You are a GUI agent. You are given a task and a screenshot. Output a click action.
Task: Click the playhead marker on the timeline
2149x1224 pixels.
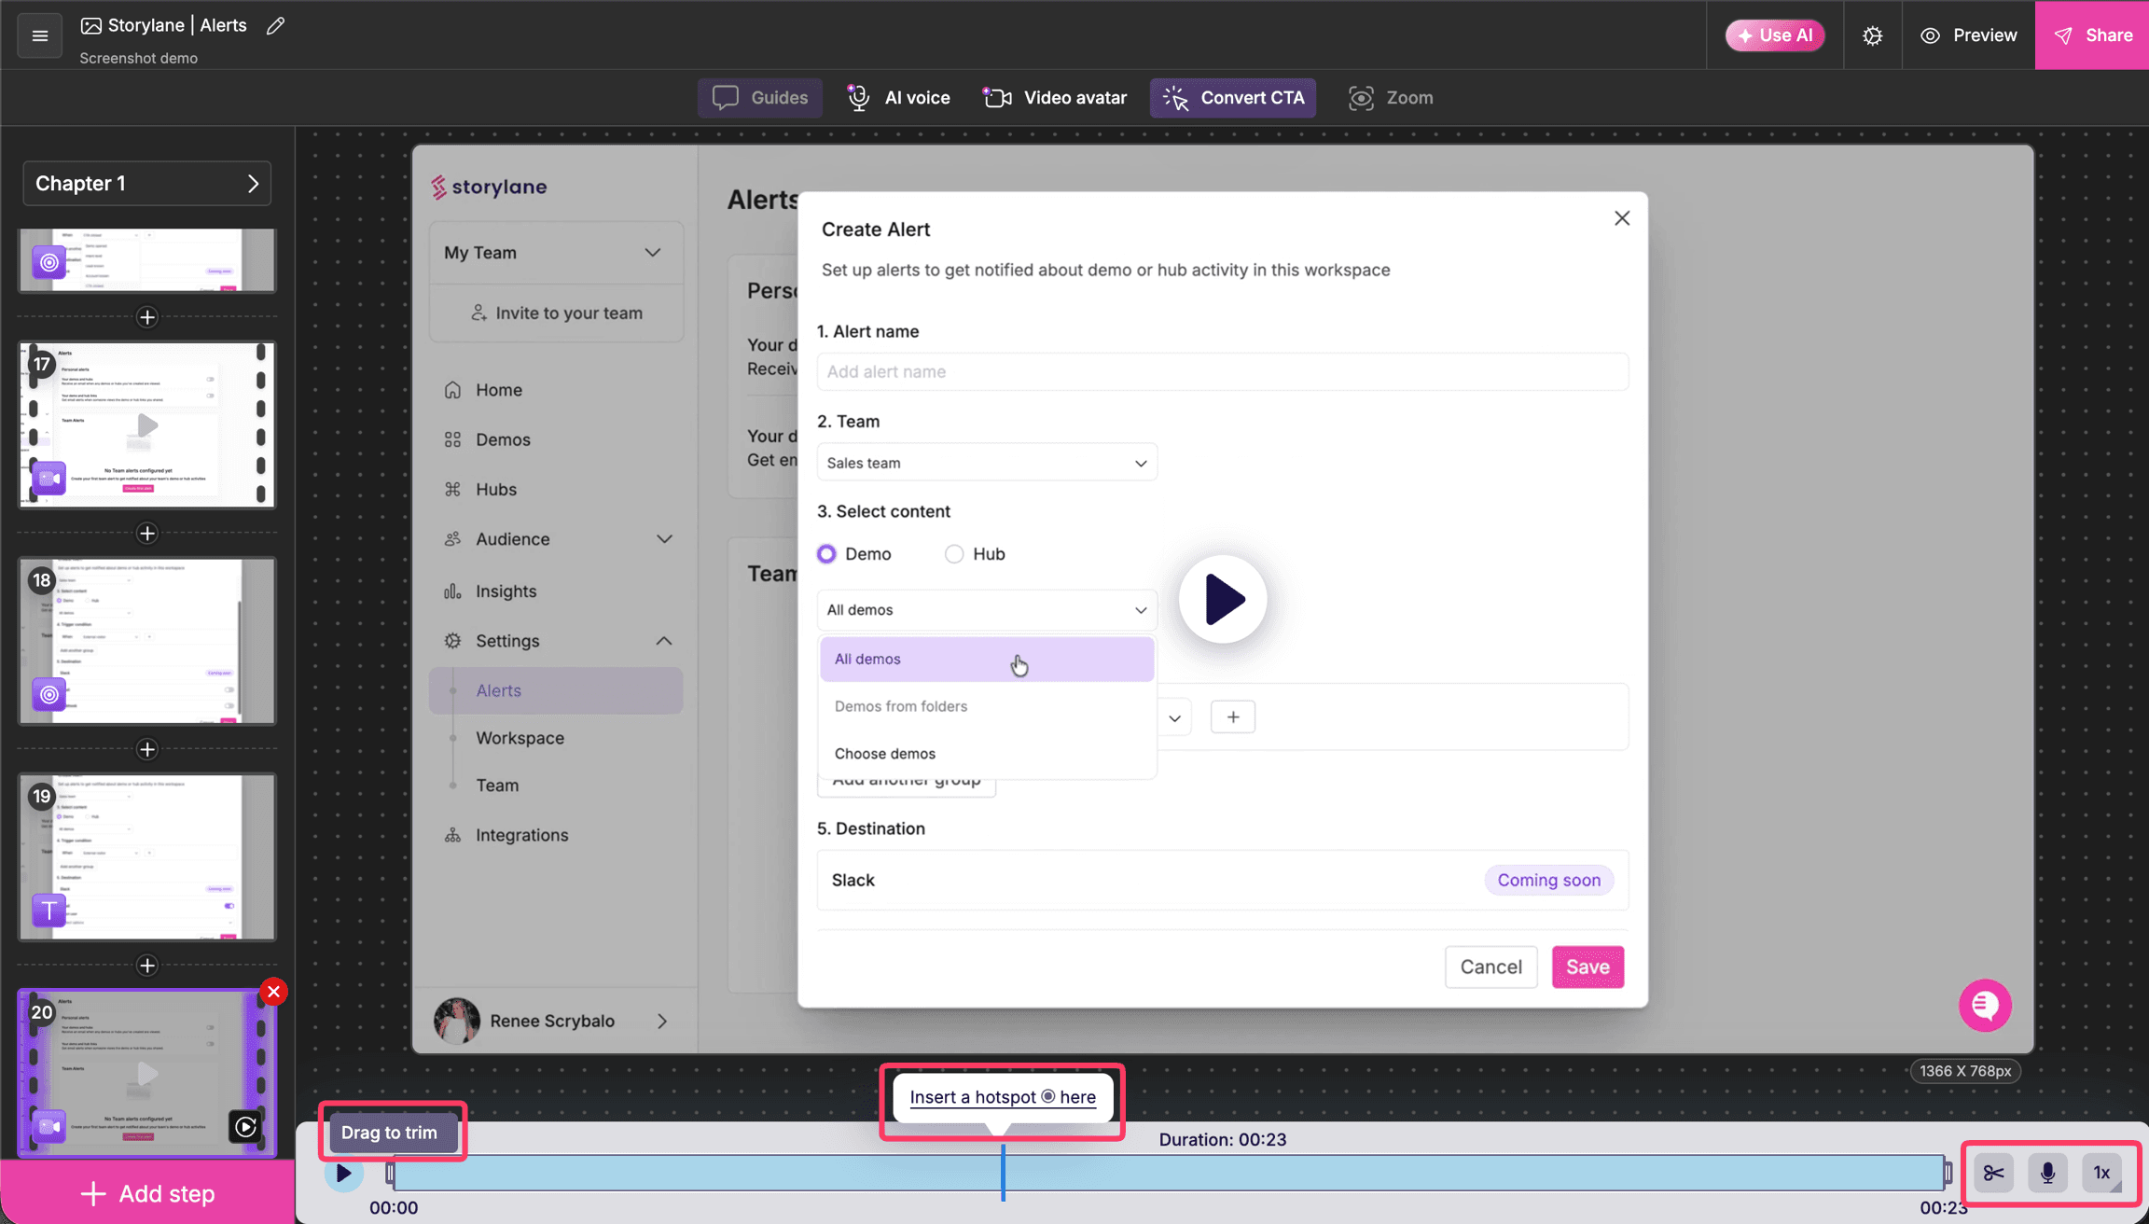pyautogui.click(x=1003, y=1174)
